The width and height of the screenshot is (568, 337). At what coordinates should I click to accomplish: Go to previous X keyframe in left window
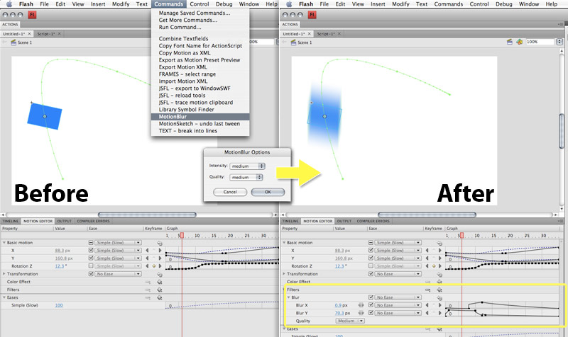[x=147, y=251]
